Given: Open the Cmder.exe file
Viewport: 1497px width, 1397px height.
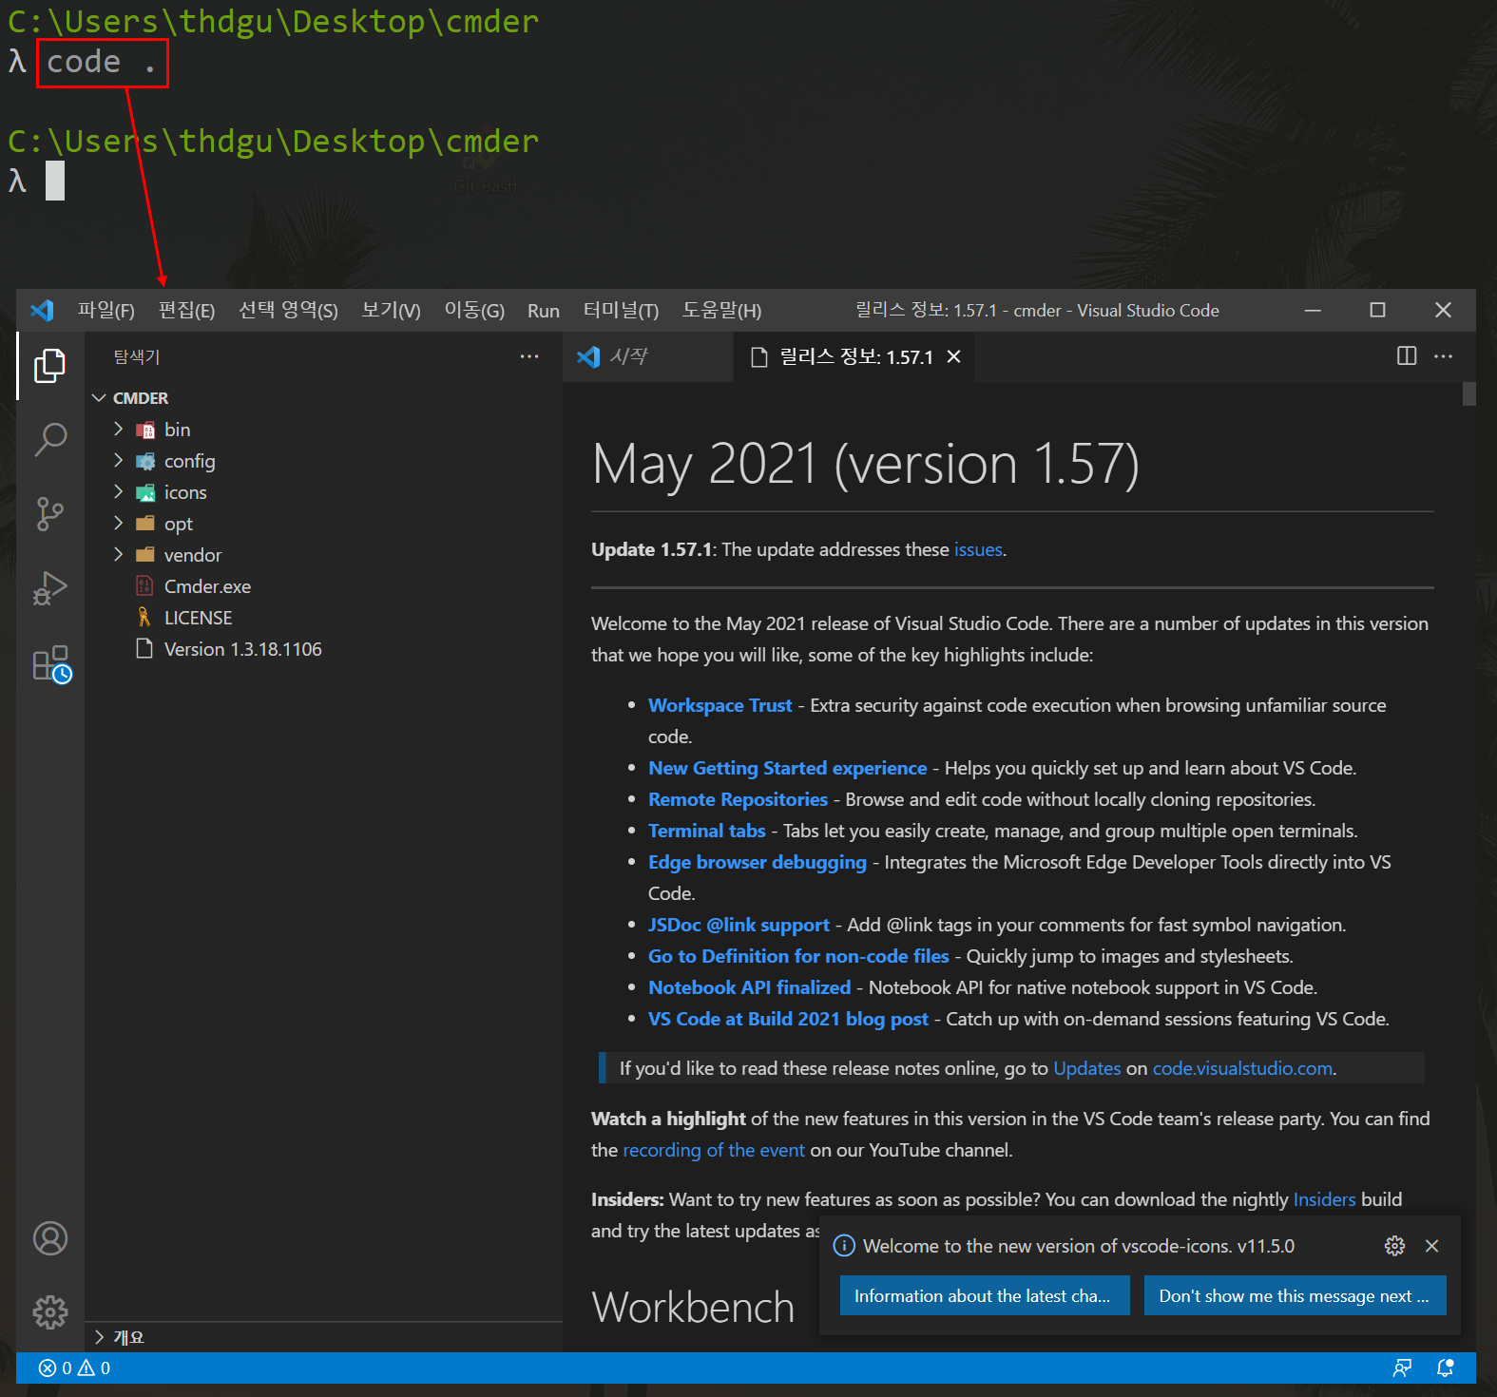Looking at the screenshot, I should (323, 586).
